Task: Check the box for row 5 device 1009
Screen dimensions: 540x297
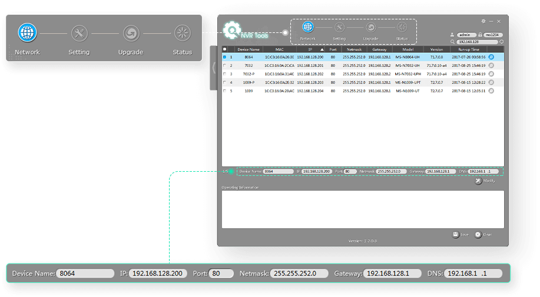Action: coord(224,91)
